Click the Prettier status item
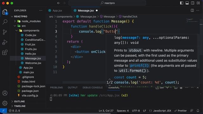The width and height of the screenshot is (203, 114). 180,111
